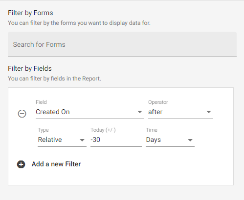This screenshot has width=244, height=200.
Task: Click the Search for Forms box
Action: click(x=122, y=44)
